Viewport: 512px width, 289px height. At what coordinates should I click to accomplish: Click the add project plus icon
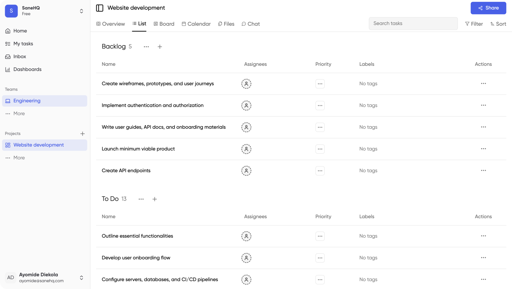click(x=83, y=134)
